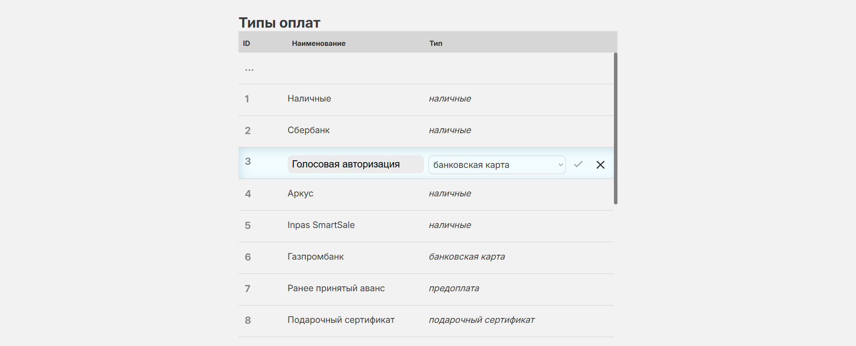Click the vertical scrollbar thumb
The height and width of the screenshot is (346, 856).
[615, 128]
